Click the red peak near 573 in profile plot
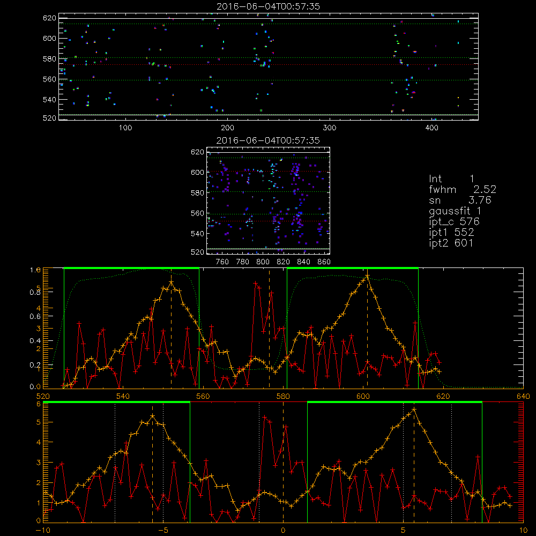Image resolution: width=536 pixels, height=536 pixels. point(255,283)
